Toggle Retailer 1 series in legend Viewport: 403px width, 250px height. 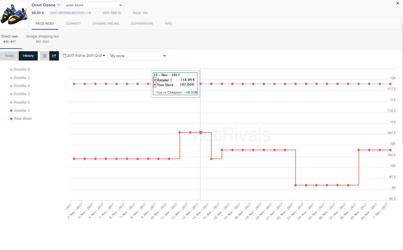pyautogui.click(x=20, y=110)
